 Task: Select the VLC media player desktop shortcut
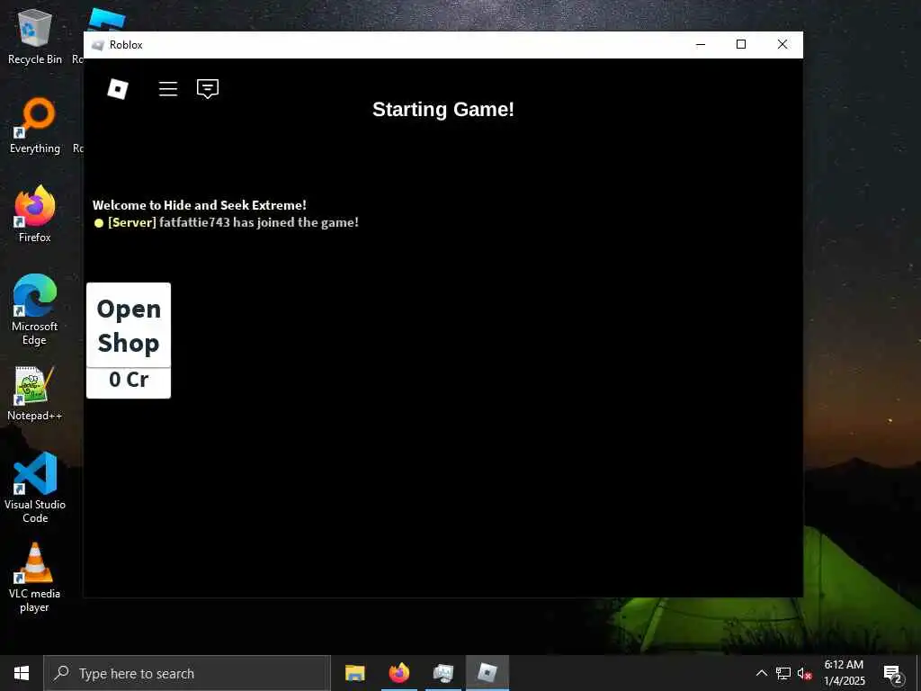(35, 578)
